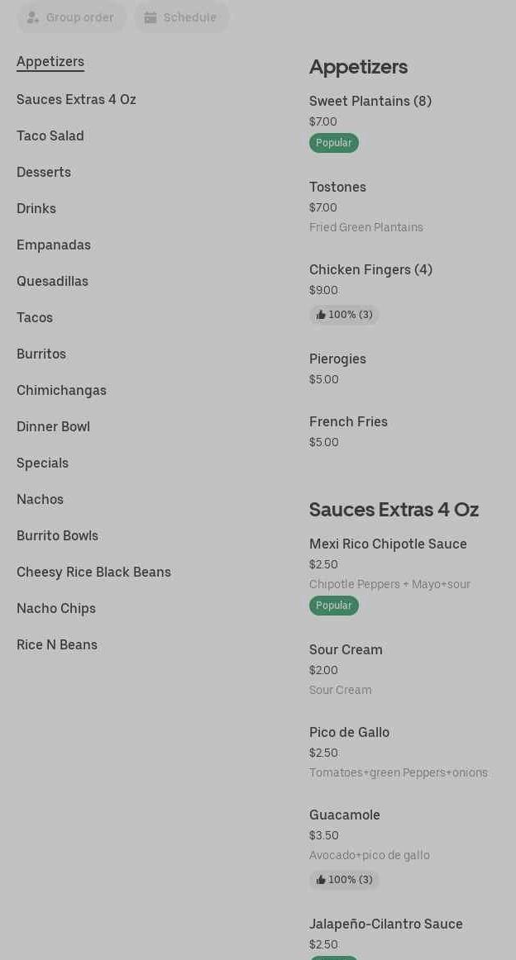This screenshot has height=960, width=516.
Task: Click thumbs-up rating on Guacamole
Action: 344,880
